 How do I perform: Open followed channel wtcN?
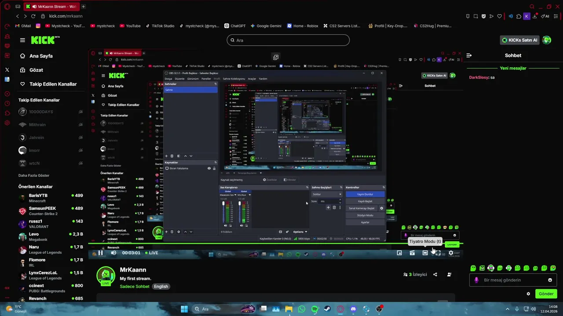coord(51,163)
